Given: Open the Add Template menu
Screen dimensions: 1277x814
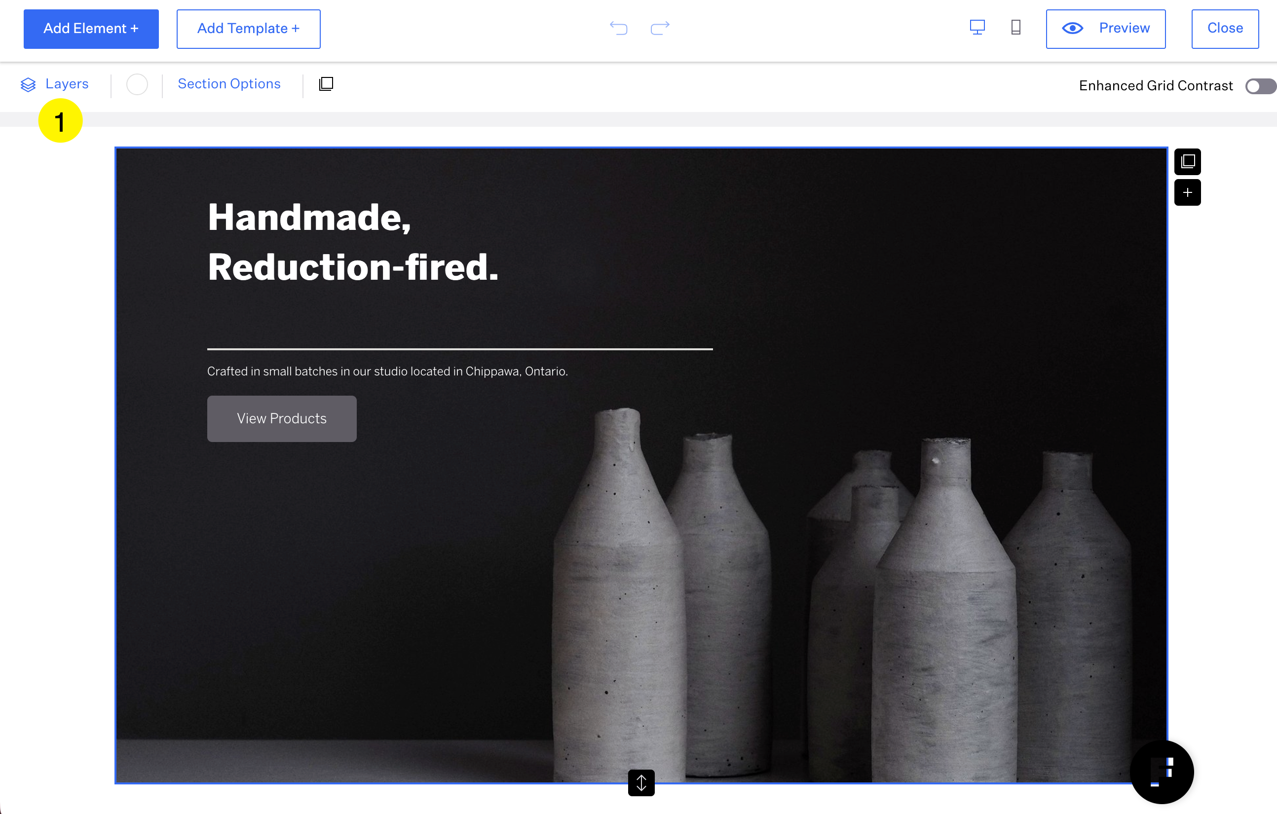Looking at the screenshot, I should (248, 29).
